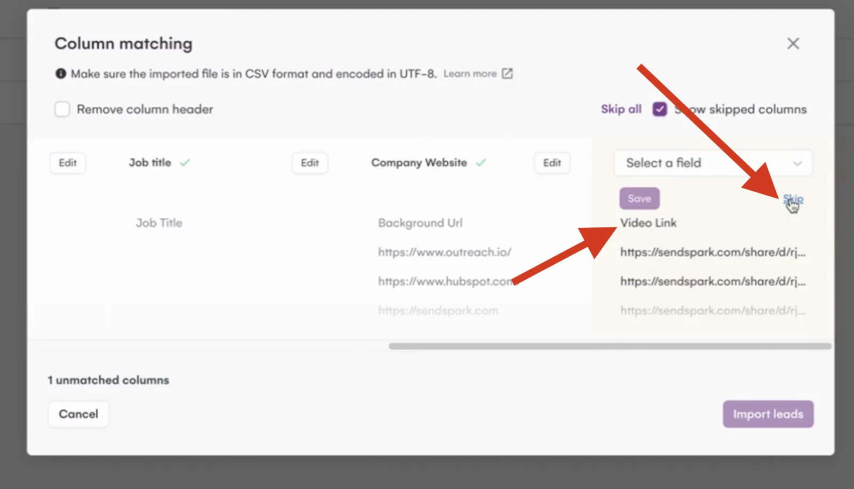Open the Select a field dropdown
854x489 pixels.
click(713, 163)
